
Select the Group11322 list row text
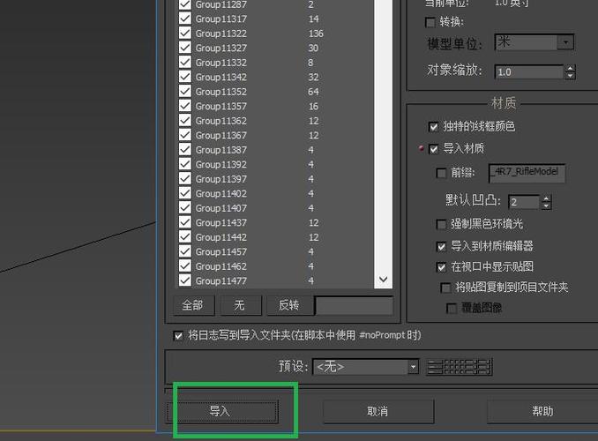point(221,34)
